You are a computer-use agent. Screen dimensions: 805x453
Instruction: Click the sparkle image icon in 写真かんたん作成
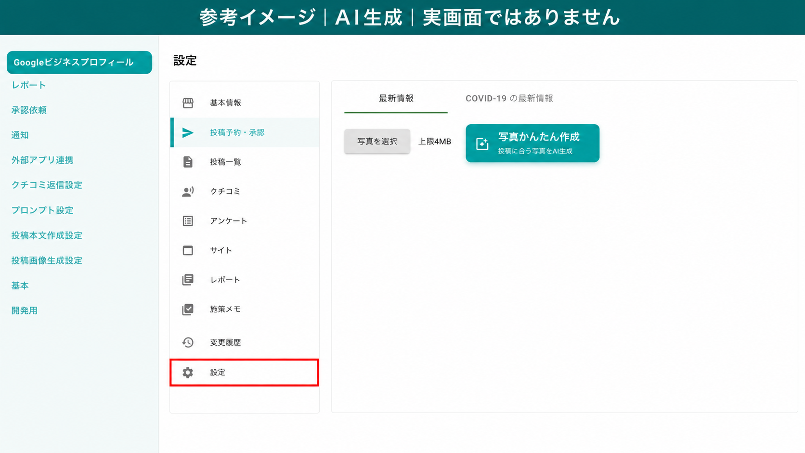tap(482, 143)
